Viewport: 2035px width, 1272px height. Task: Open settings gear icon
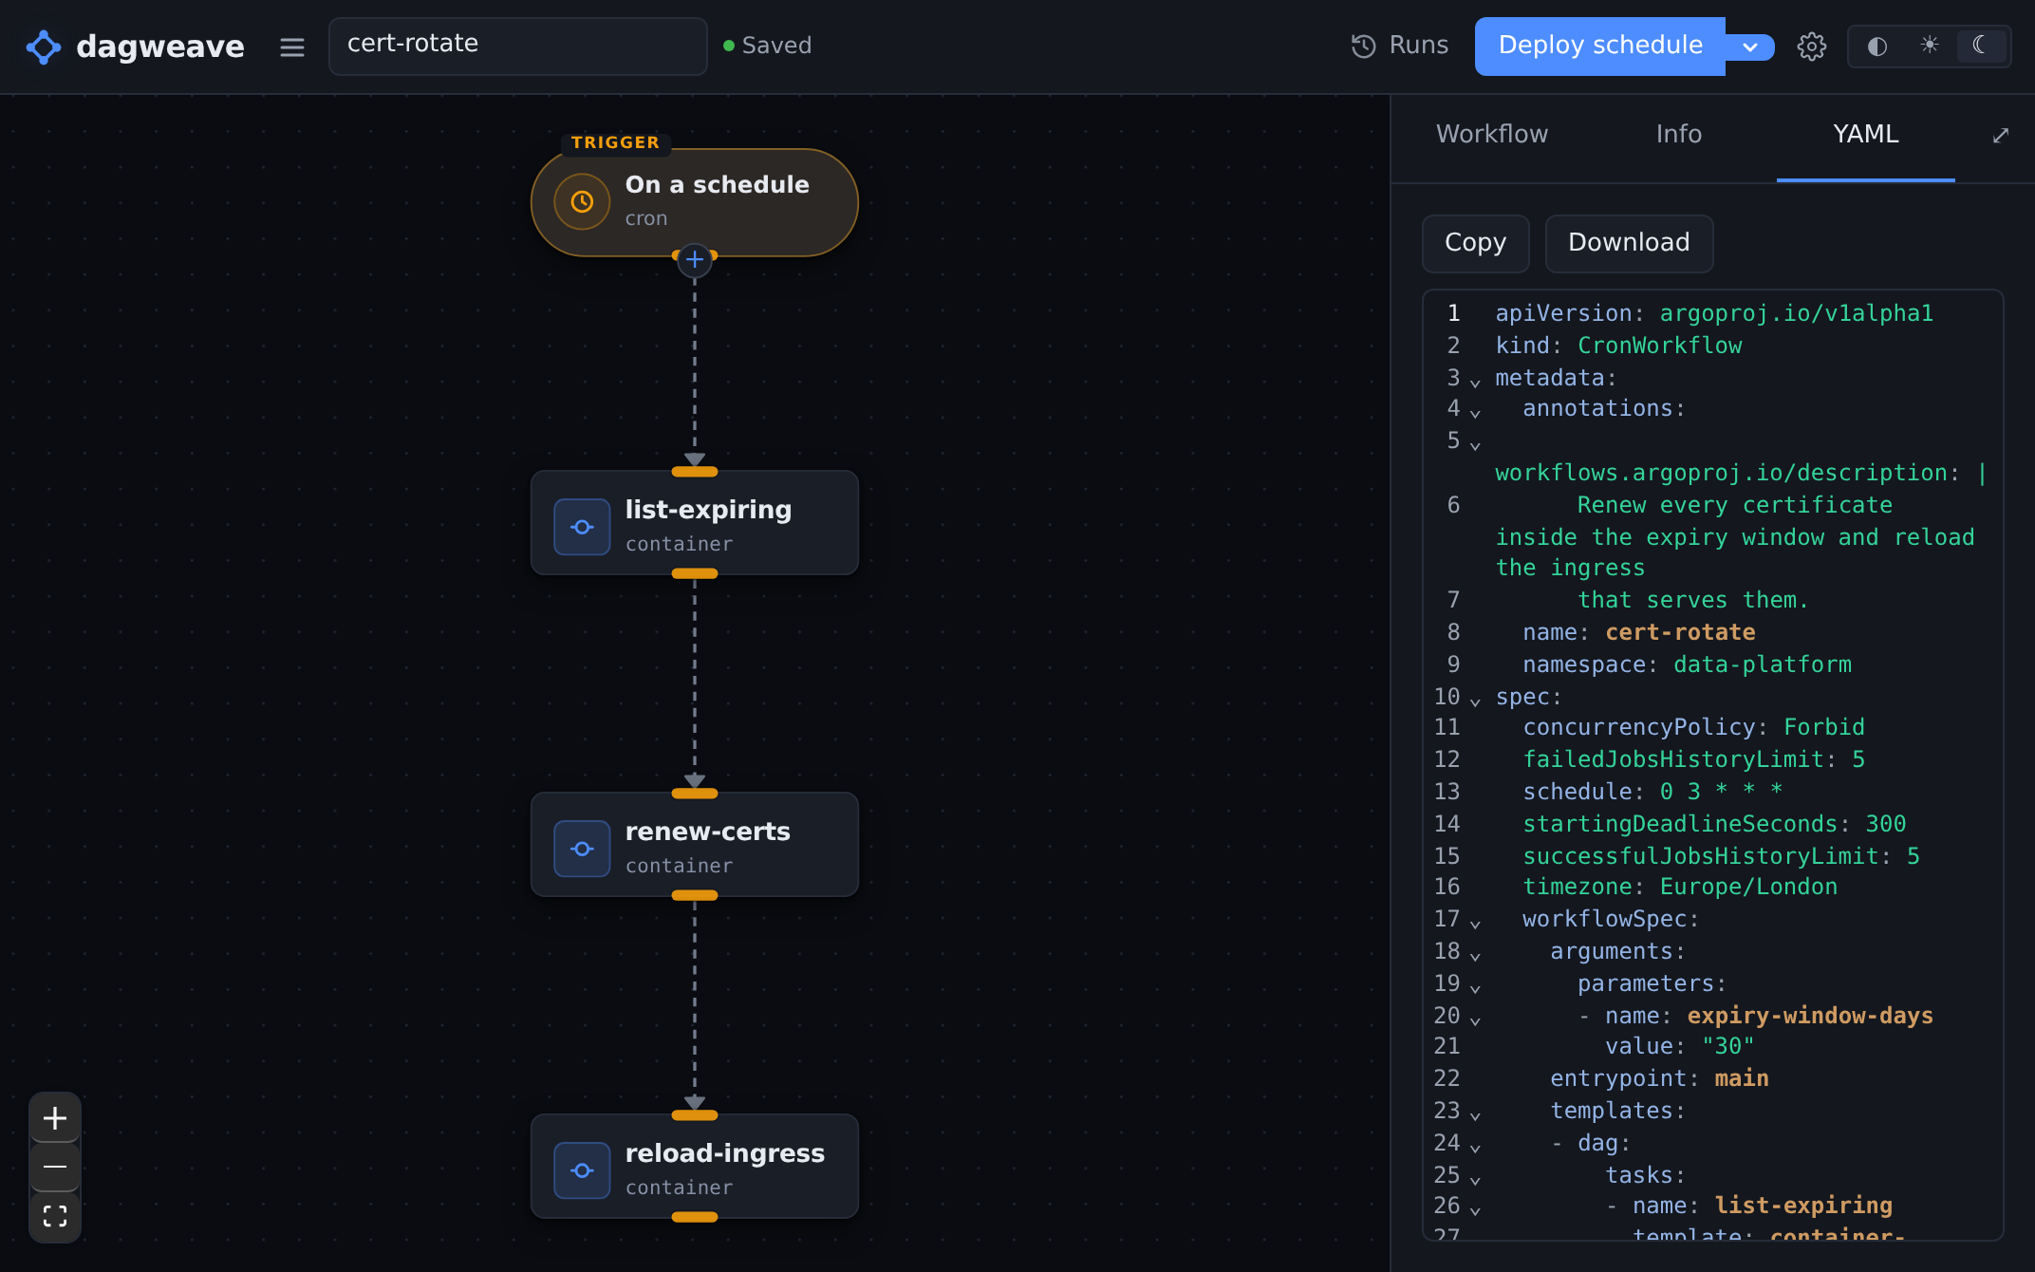pyautogui.click(x=1812, y=47)
